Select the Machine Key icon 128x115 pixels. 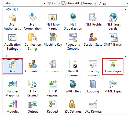53,40
